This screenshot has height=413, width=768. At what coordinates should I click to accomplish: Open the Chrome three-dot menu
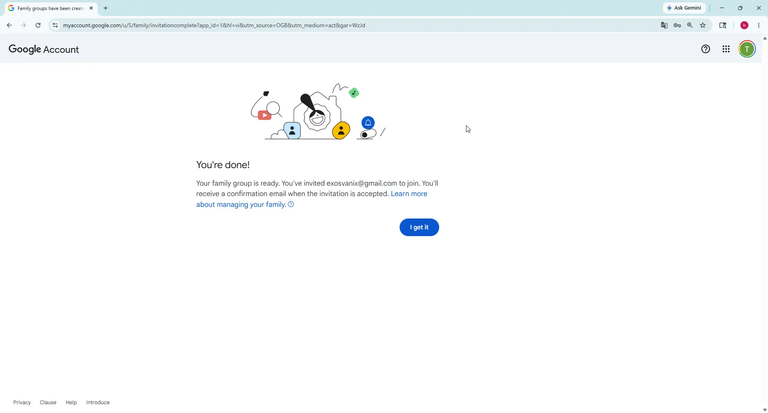point(759,26)
